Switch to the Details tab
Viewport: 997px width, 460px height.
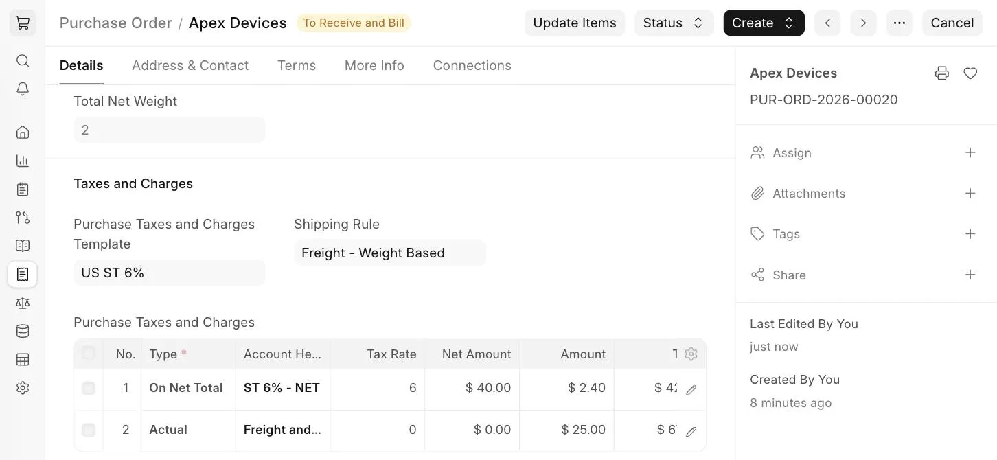81,65
